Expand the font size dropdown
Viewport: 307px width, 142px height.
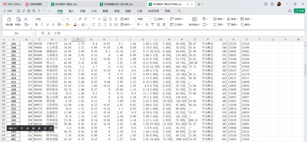(x=75, y=19)
